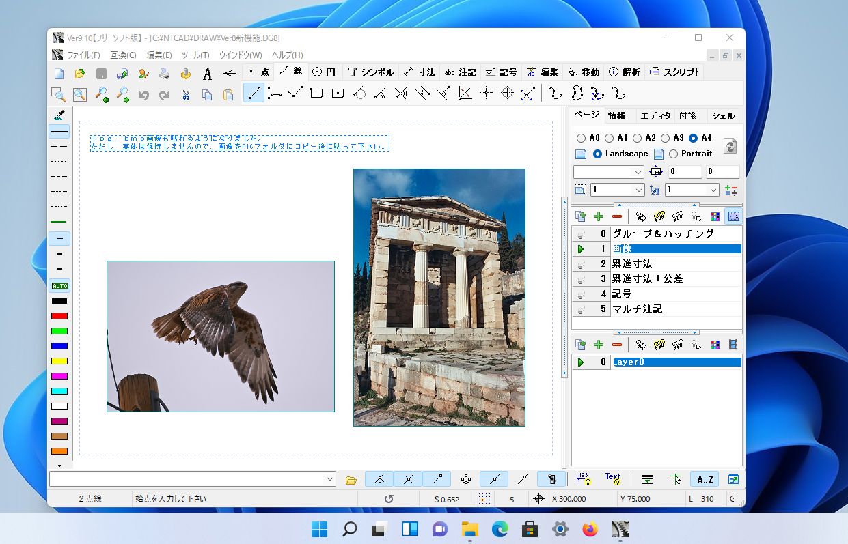Toggle bulb for 累進寸法＋公差 page
Image resolution: width=848 pixels, height=544 pixels.
point(582,278)
